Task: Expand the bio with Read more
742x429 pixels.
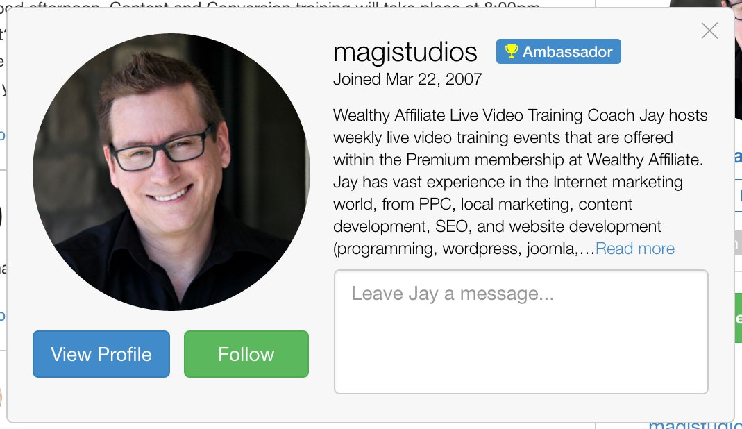Action: (634, 248)
